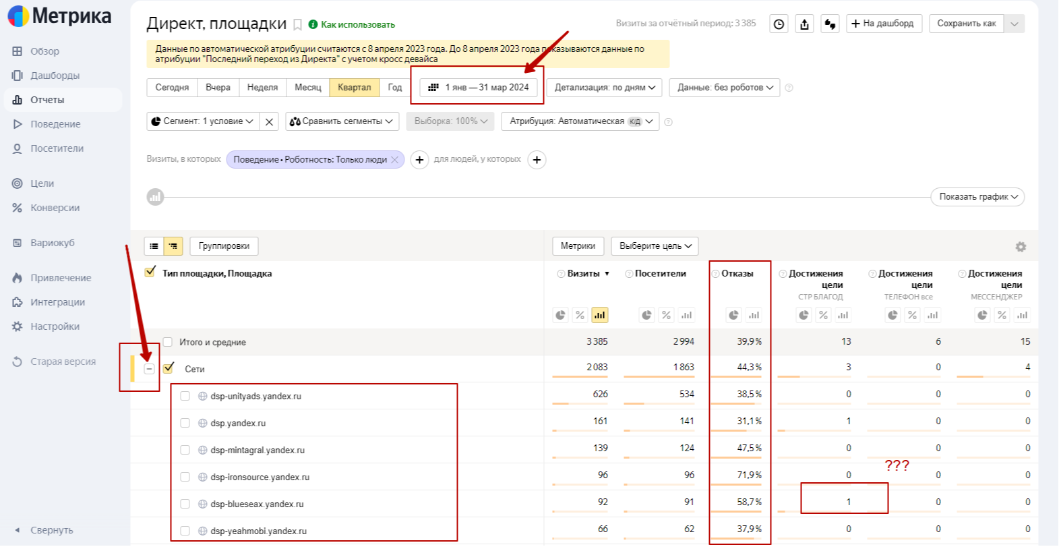Select the Вчера period tab
Screen dimensions: 1059x549
(x=218, y=88)
